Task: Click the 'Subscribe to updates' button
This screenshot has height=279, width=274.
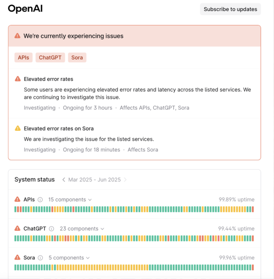Action: pos(230,9)
